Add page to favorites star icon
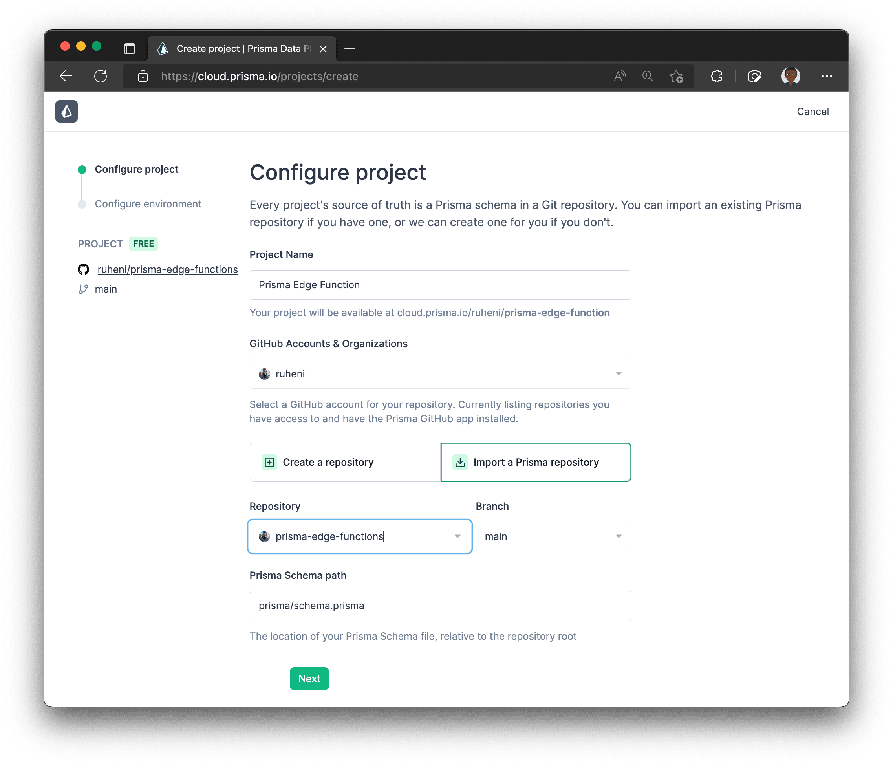893x765 pixels. 676,76
